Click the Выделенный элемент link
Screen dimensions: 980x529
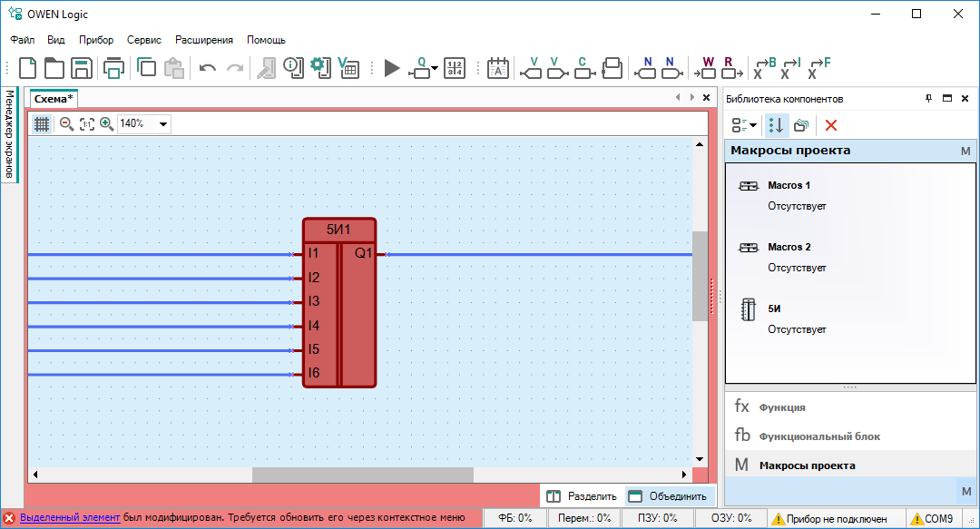point(69,518)
